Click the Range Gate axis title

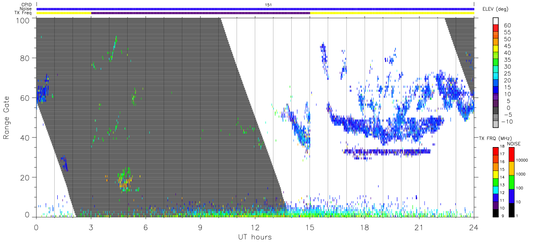7,118
